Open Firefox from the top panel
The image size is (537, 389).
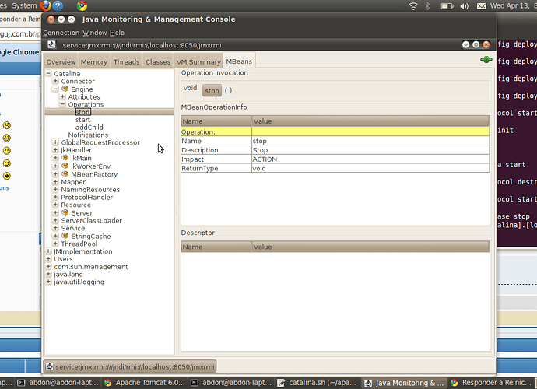(45, 5)
